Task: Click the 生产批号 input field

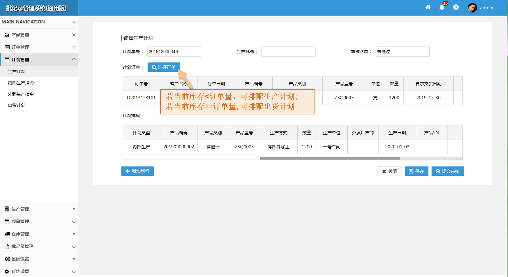Action: coord(288,52)
